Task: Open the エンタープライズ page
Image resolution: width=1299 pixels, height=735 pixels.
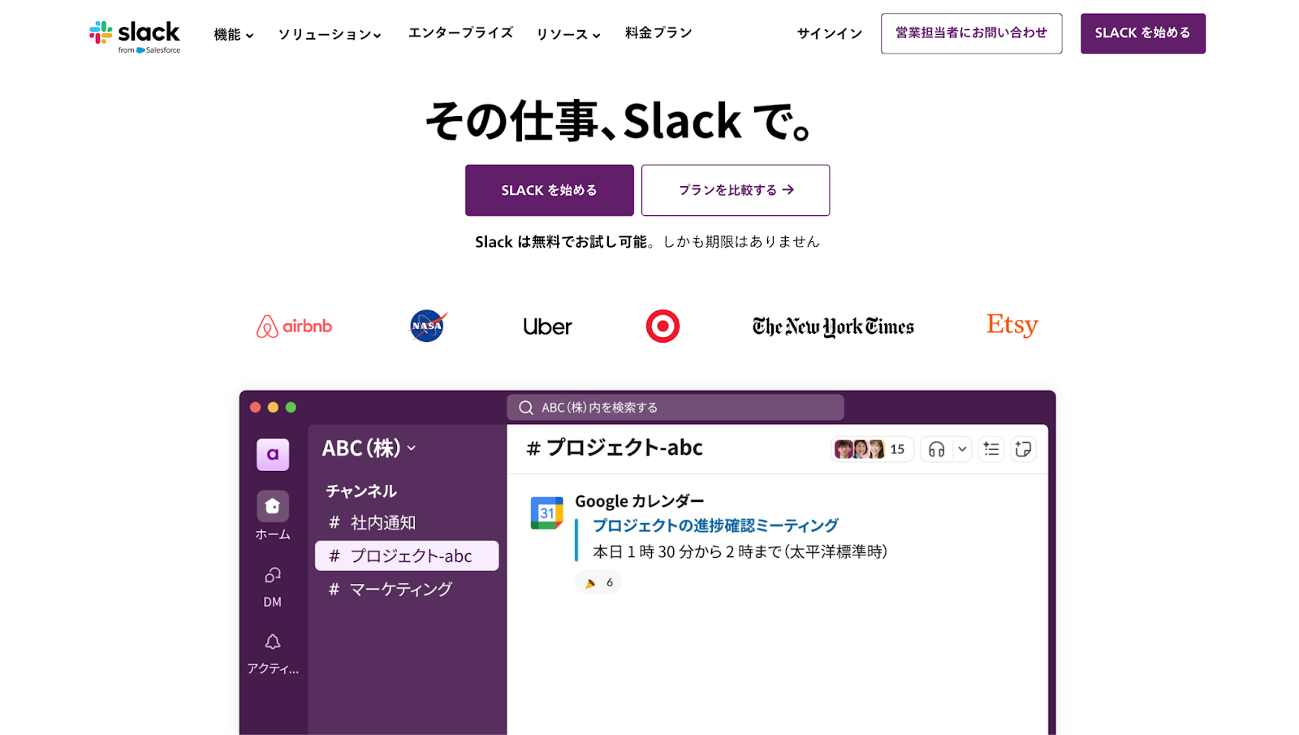Action: [x=460, y=32]
